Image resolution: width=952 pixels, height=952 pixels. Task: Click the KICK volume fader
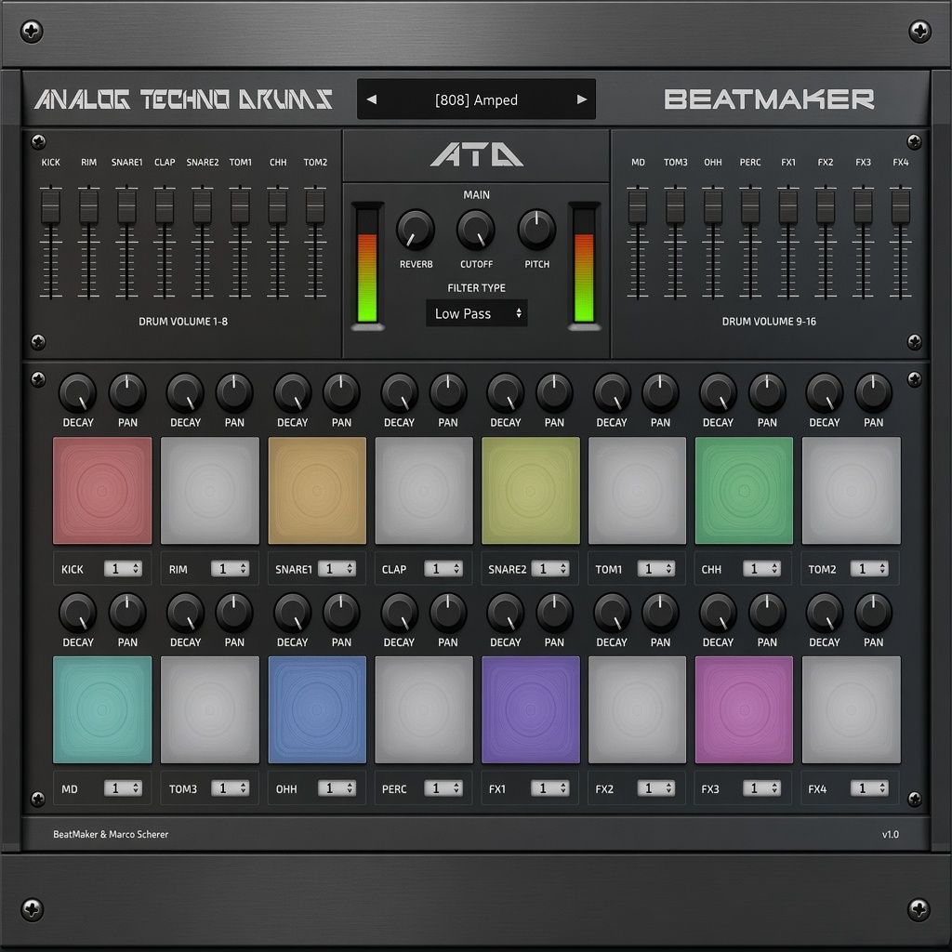pyautogui.click(x=50, y=206)
